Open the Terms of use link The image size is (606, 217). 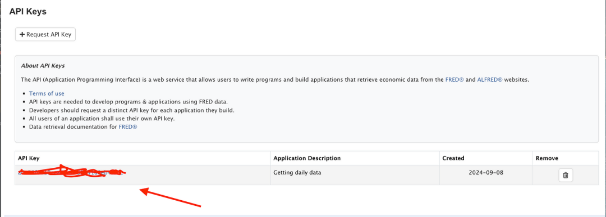47,93
